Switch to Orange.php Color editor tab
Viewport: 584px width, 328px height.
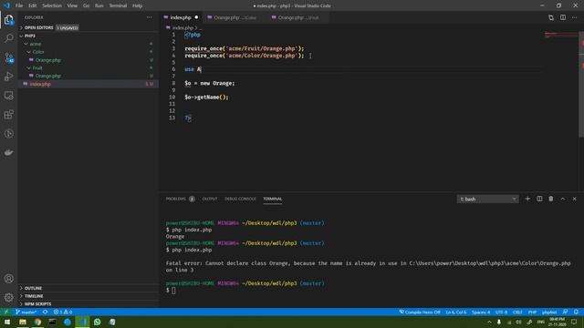coord(235,17)
